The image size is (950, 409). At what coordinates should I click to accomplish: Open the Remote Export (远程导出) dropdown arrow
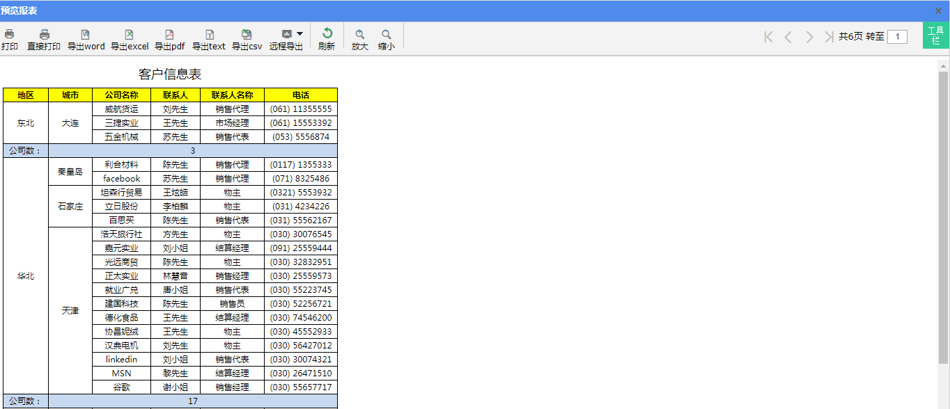click(299, 33)
